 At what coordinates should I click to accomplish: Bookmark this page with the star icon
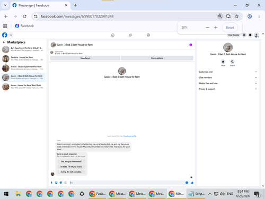[x=237, y=16]
